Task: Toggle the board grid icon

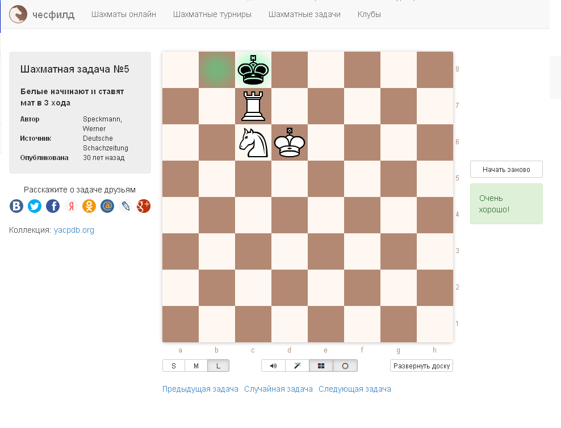Action: pyautogui.click(x=321, y=366)
